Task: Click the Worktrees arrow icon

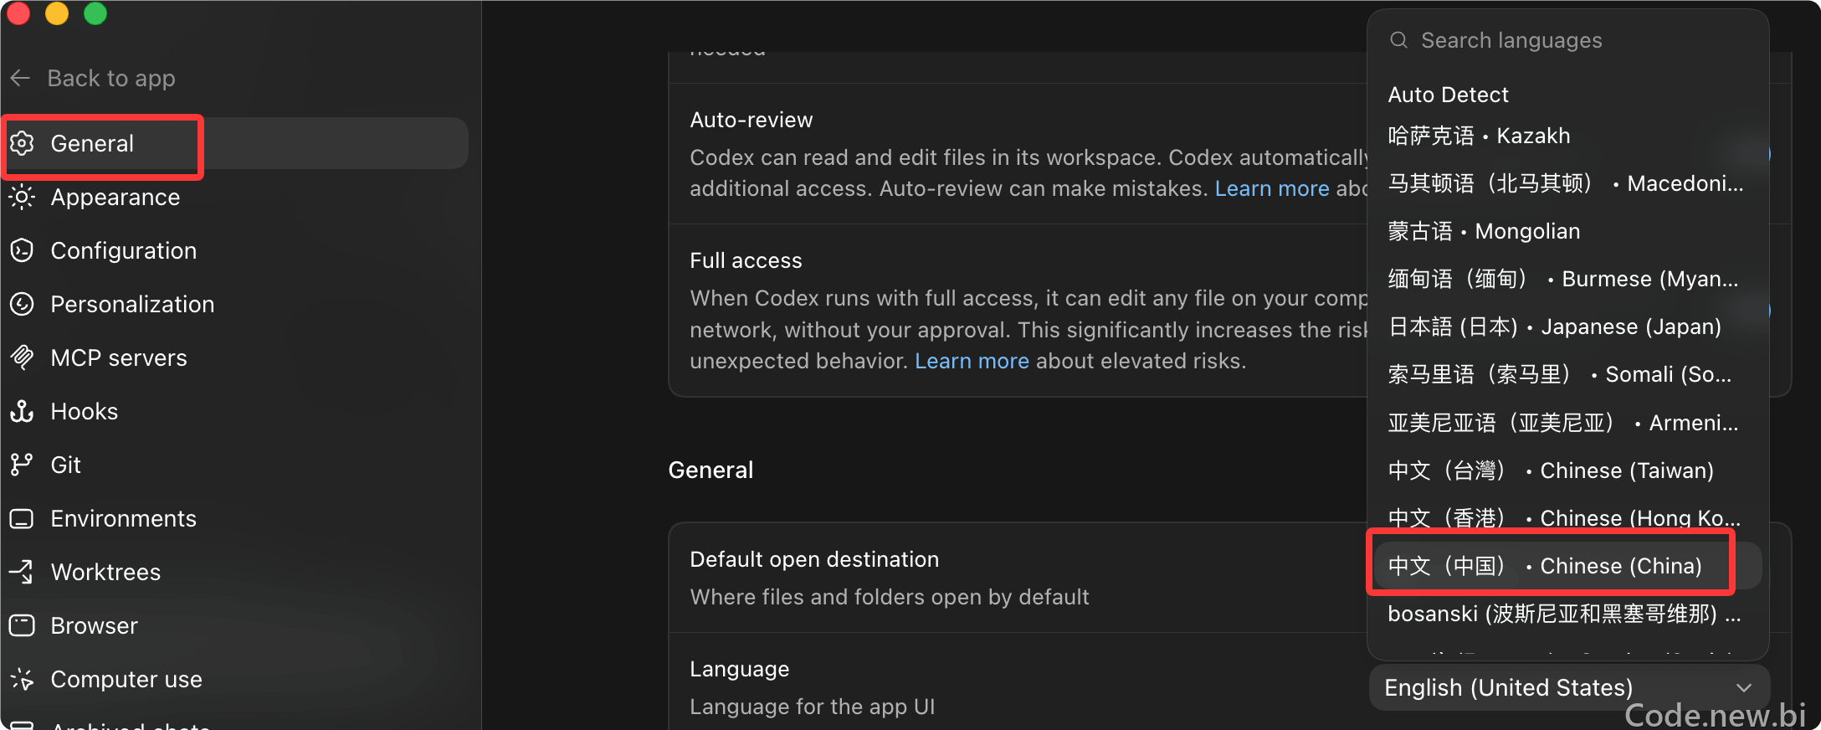Action: [x=22, y=573]
